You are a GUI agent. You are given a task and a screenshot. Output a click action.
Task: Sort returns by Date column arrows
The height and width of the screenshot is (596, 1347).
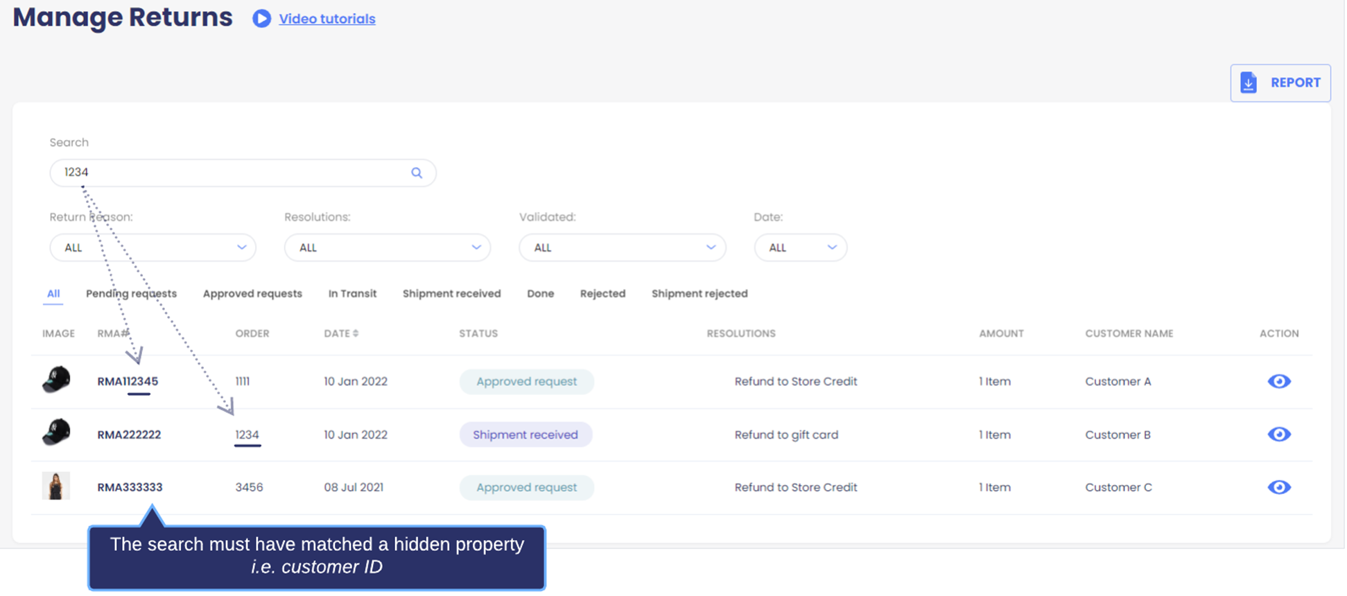[356, 333]
